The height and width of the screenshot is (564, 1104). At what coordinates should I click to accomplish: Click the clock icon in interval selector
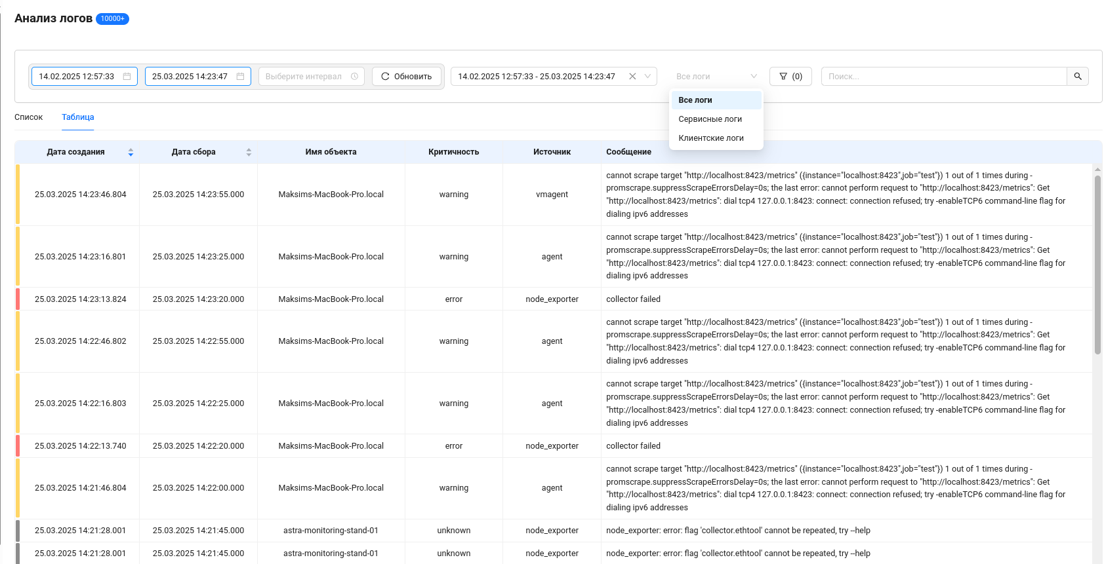pyautogui.click(x=354, y=77)
